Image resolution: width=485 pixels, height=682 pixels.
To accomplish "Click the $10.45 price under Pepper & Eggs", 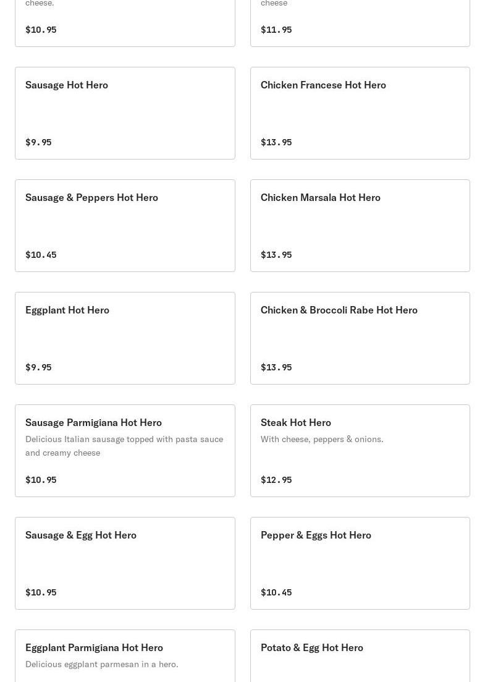I will 276,592.
